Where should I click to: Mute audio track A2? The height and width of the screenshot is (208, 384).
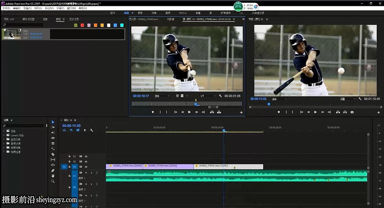(x=86, y=184)
